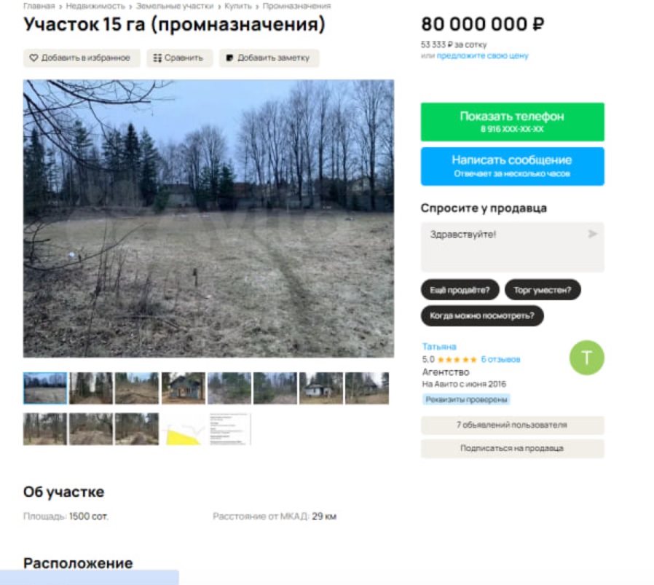Click the send arrow in the message box
This screenshot has height=585, width=654.
(592, 234)
